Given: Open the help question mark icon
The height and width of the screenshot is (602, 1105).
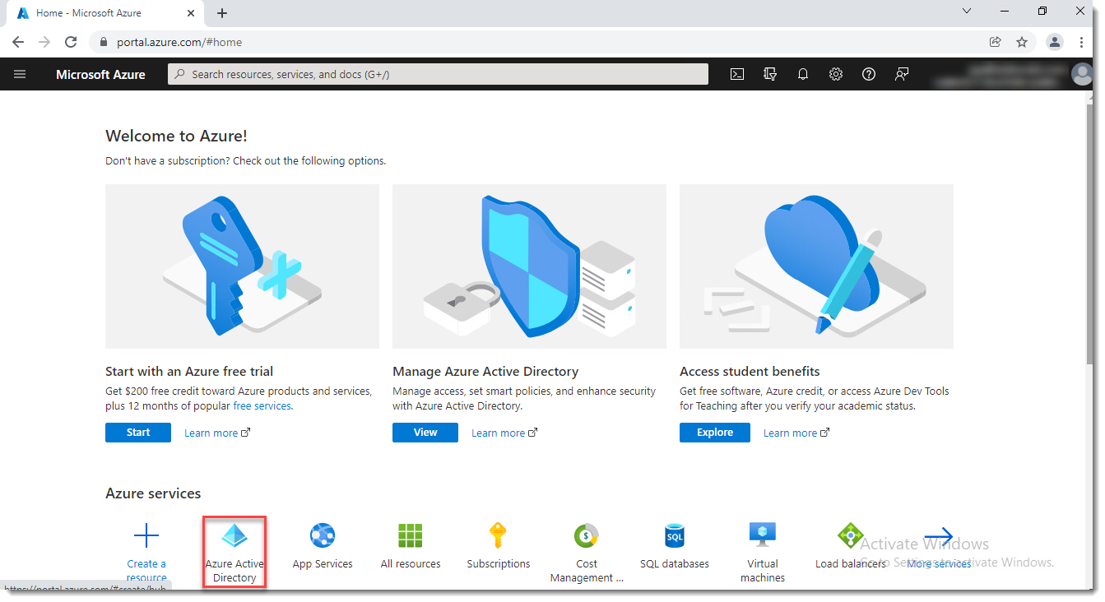Looking at the screenshot, I should click(x=868, y=74).
